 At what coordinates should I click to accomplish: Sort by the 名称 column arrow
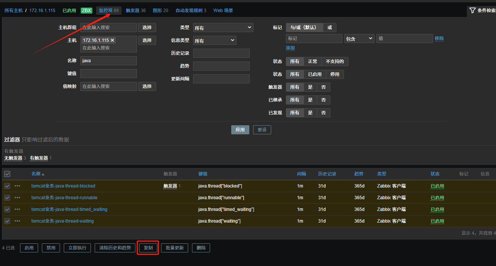(43, 174)
